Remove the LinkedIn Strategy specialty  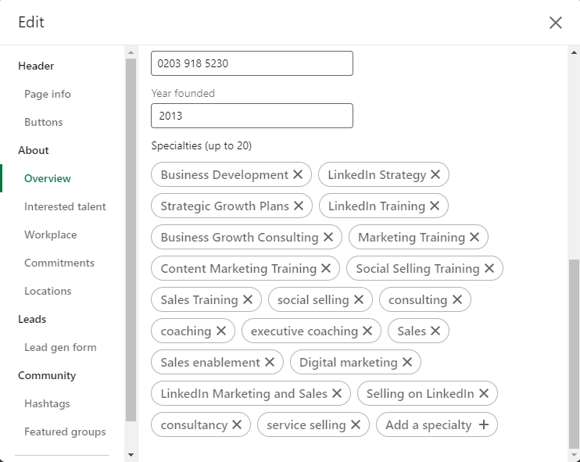[x=435, y=175]
